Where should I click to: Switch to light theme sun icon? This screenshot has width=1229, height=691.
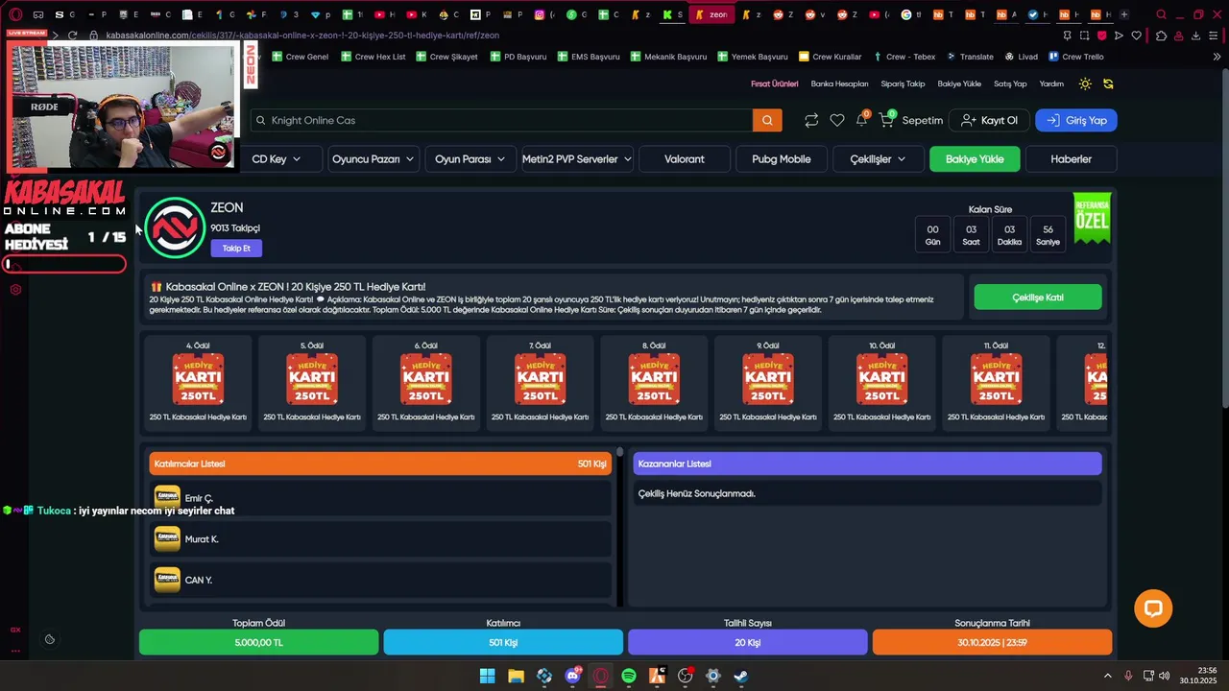(x=1085, y=83)
